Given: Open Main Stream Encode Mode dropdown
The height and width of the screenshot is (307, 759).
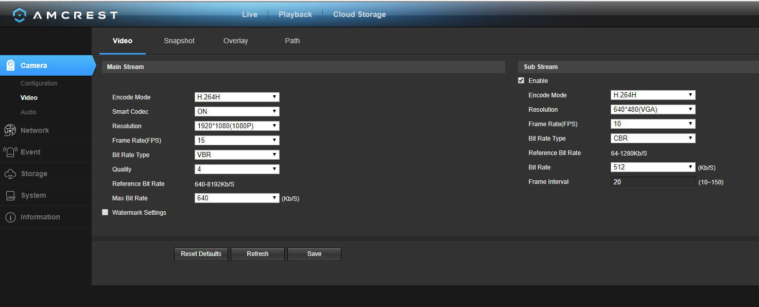Looking at the screenshot, I should pos(237,97).
